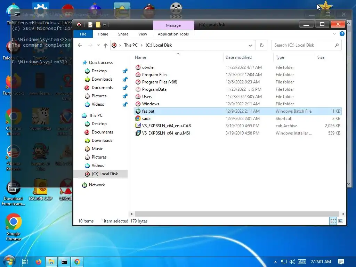Select the sada Chrome shortcut icon
The image size is (356, 267).
coord(138,118)
